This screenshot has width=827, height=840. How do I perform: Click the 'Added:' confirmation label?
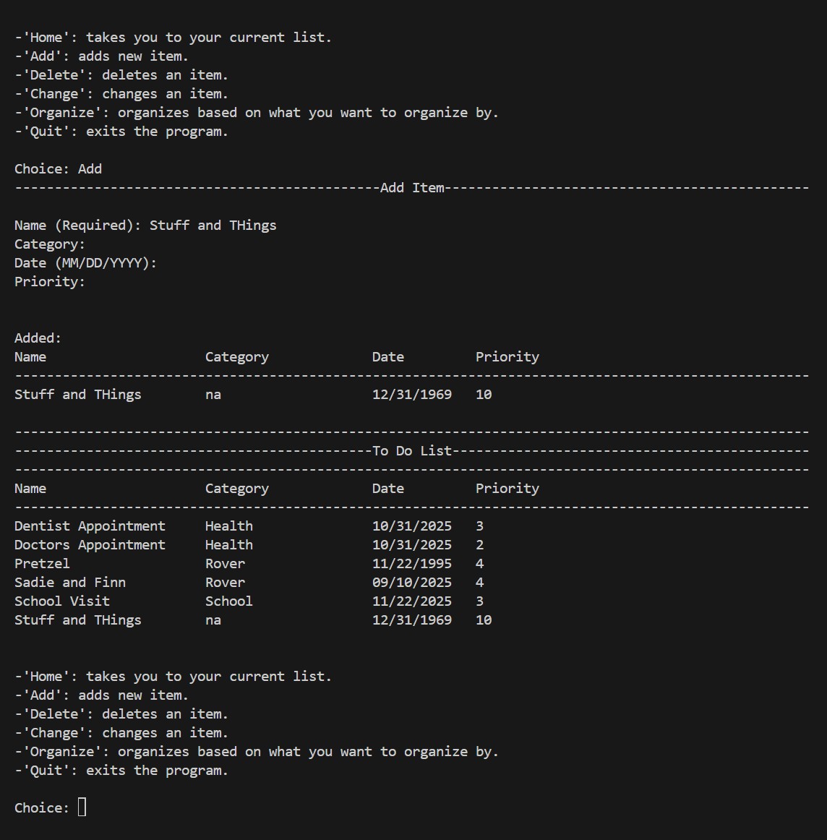pos(38,338)
